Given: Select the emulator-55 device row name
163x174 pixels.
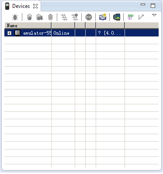Looking at the screenshot, I should [37, 33].
